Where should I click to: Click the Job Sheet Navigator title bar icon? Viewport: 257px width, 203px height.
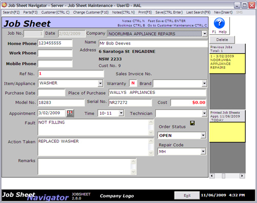[4, 5]
